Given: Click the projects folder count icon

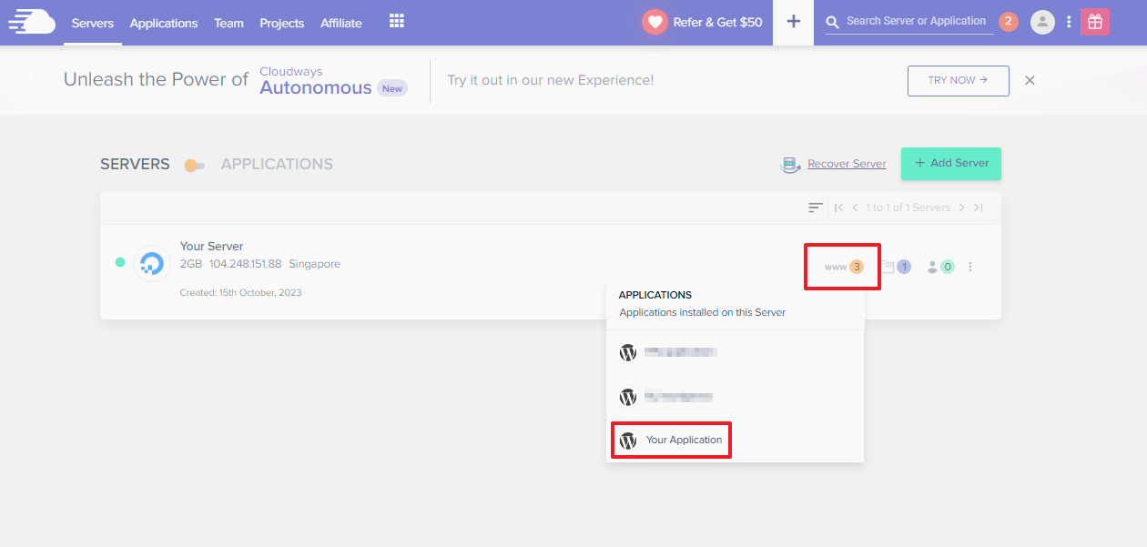Looking at the screenshot, I should [895, 267].
